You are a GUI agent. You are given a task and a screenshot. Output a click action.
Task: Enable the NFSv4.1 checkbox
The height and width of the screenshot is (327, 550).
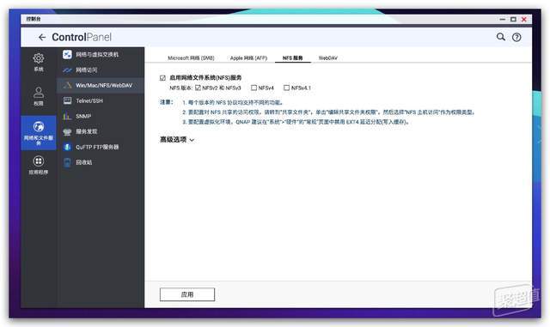pos(286,88)
